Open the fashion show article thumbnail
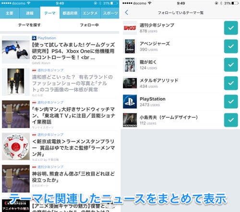This screenshot has width=240, height=212. point(16,82)
